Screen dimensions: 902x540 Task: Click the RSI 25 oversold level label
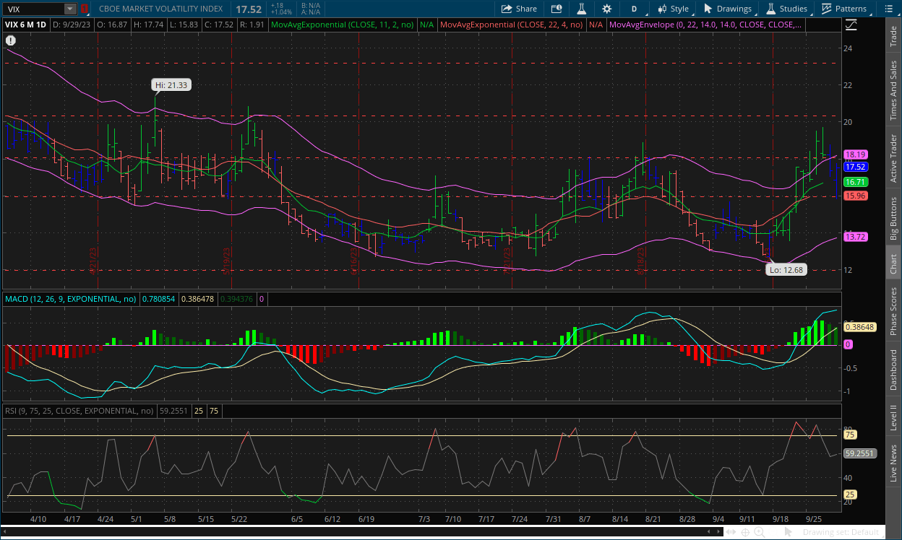click(x=850, y=495)
